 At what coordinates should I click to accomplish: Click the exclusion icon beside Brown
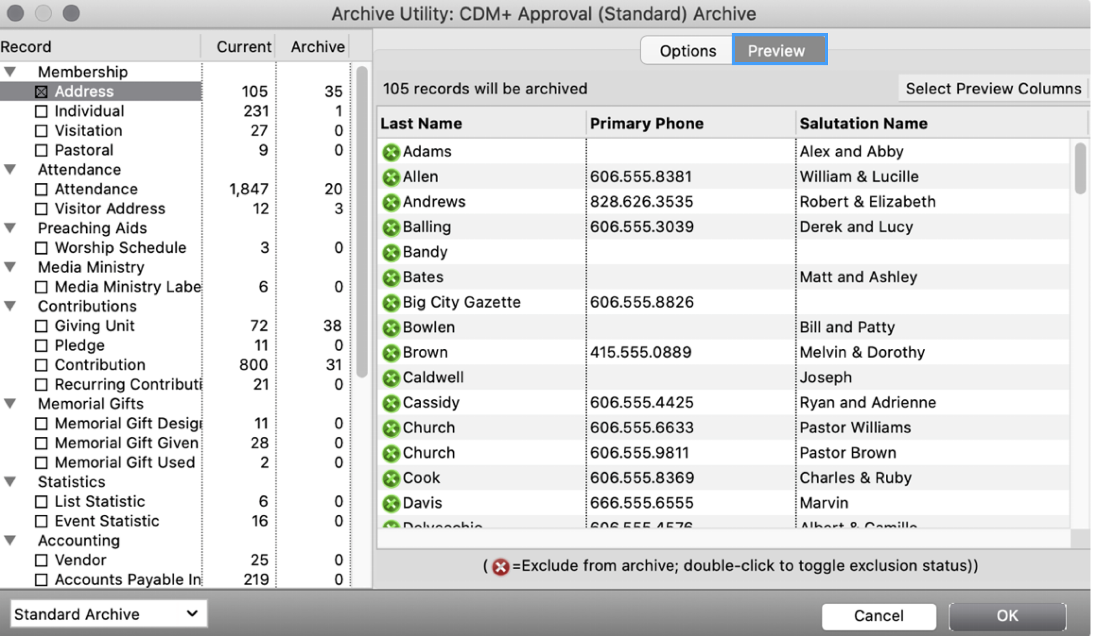(x=391, y=352)
